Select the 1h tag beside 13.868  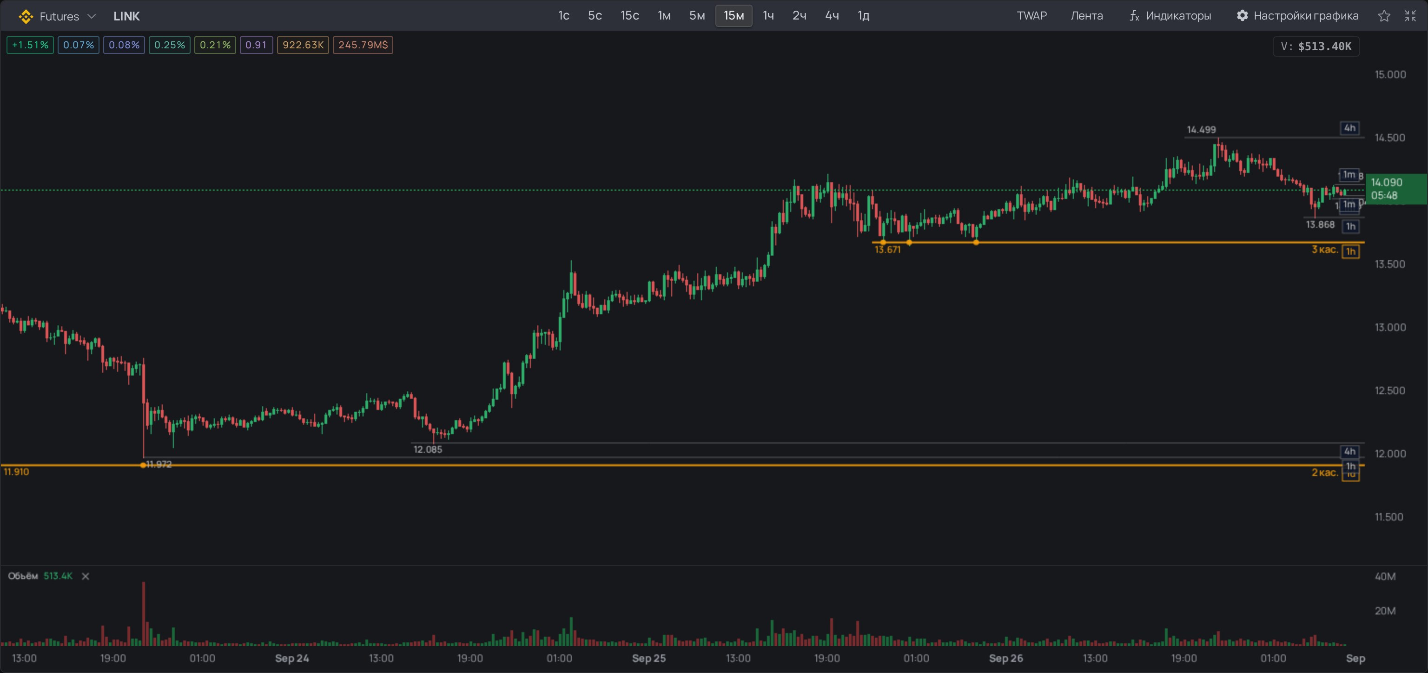point(1350,226)
